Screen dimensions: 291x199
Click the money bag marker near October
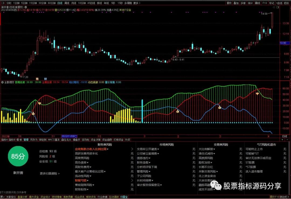pos(33,113)
